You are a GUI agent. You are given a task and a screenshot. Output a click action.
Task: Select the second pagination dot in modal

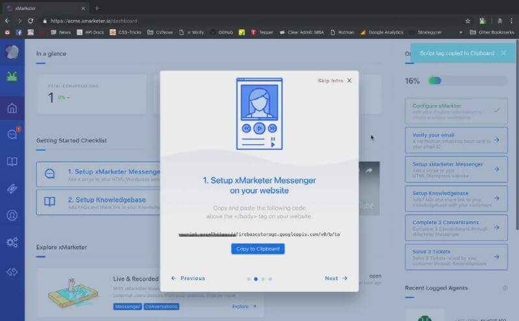pyautogui.click(x=256, y=279)
